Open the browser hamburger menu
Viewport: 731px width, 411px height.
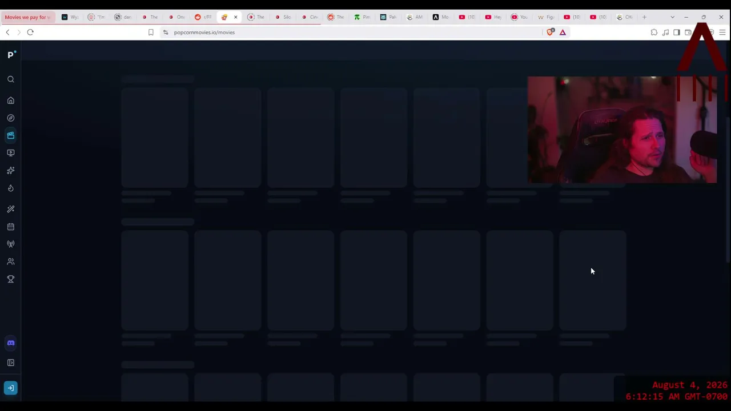[x=722, y=33]
